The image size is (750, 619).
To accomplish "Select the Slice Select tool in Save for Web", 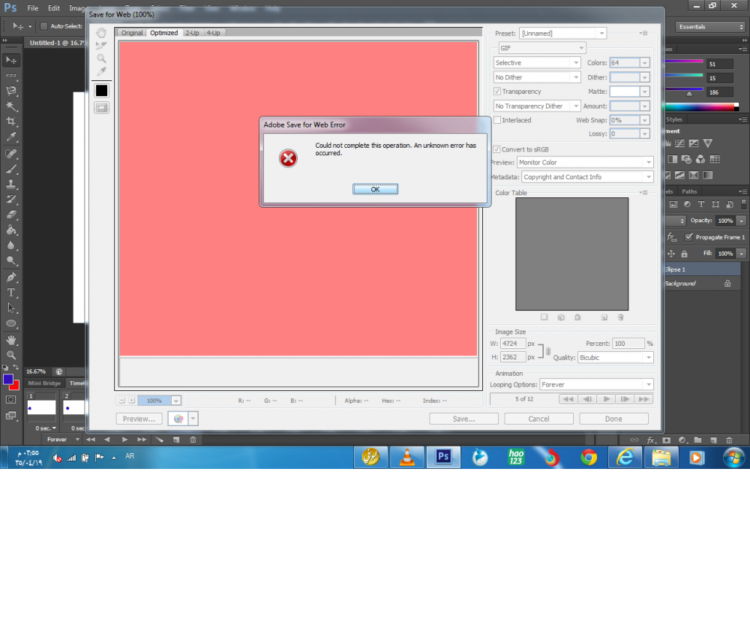I will [x=101, y=46].
